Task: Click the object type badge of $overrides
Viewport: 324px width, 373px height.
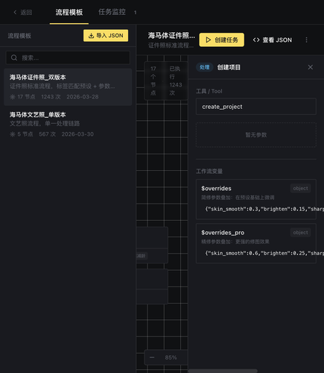Action: click(300, 188)
